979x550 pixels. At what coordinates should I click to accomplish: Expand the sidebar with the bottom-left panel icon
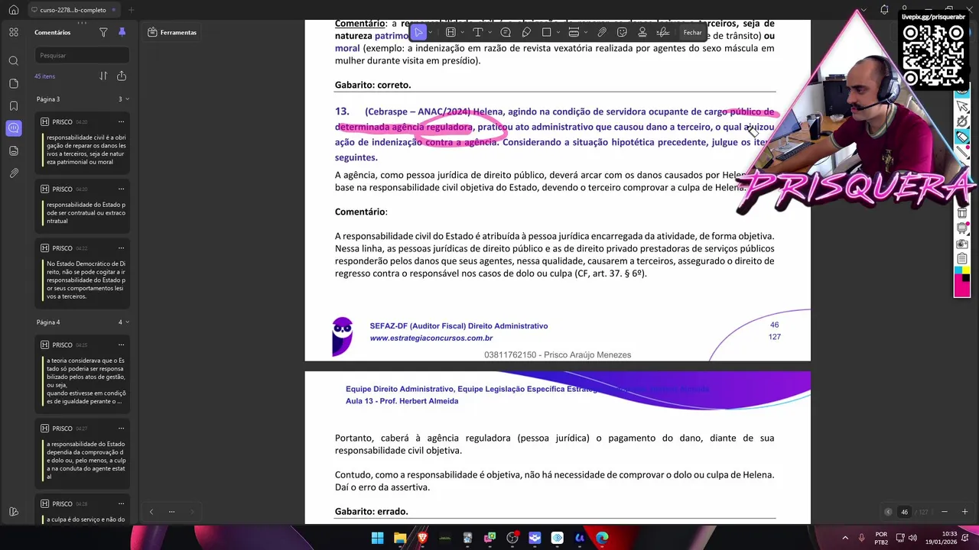13,512
